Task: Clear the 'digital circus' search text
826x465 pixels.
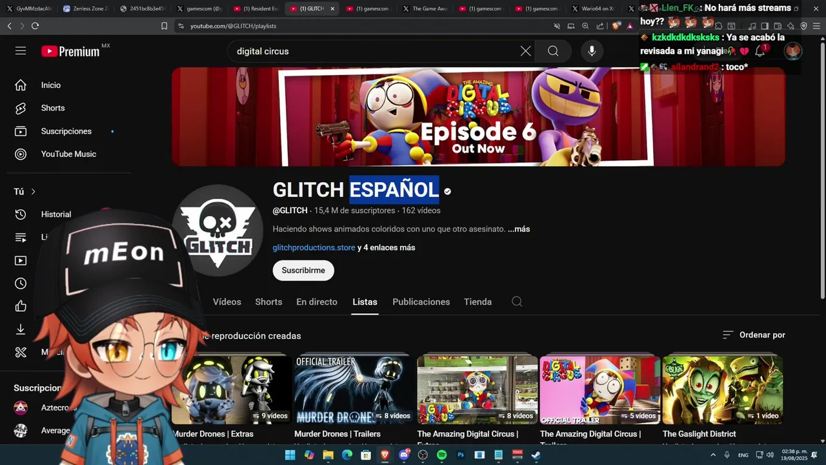Action: [526, 51]
